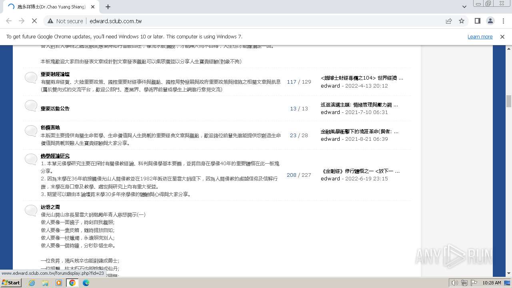
Task: Stop loading the page
Action: [34, 21]
